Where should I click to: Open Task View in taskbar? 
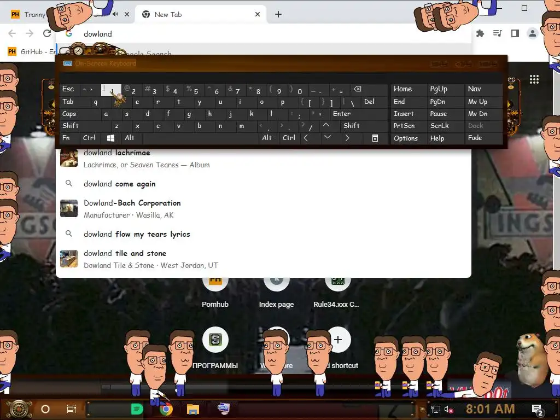click(72, 409)
